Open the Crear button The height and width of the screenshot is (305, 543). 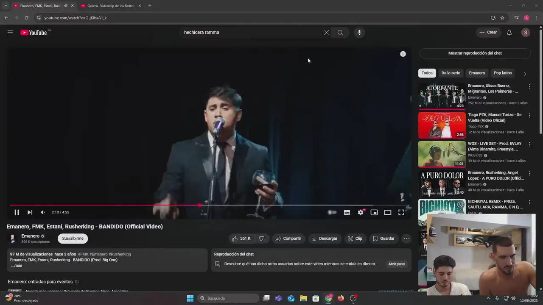click(488, 32)
